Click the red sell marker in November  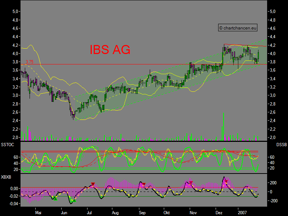tap(191, 181)
